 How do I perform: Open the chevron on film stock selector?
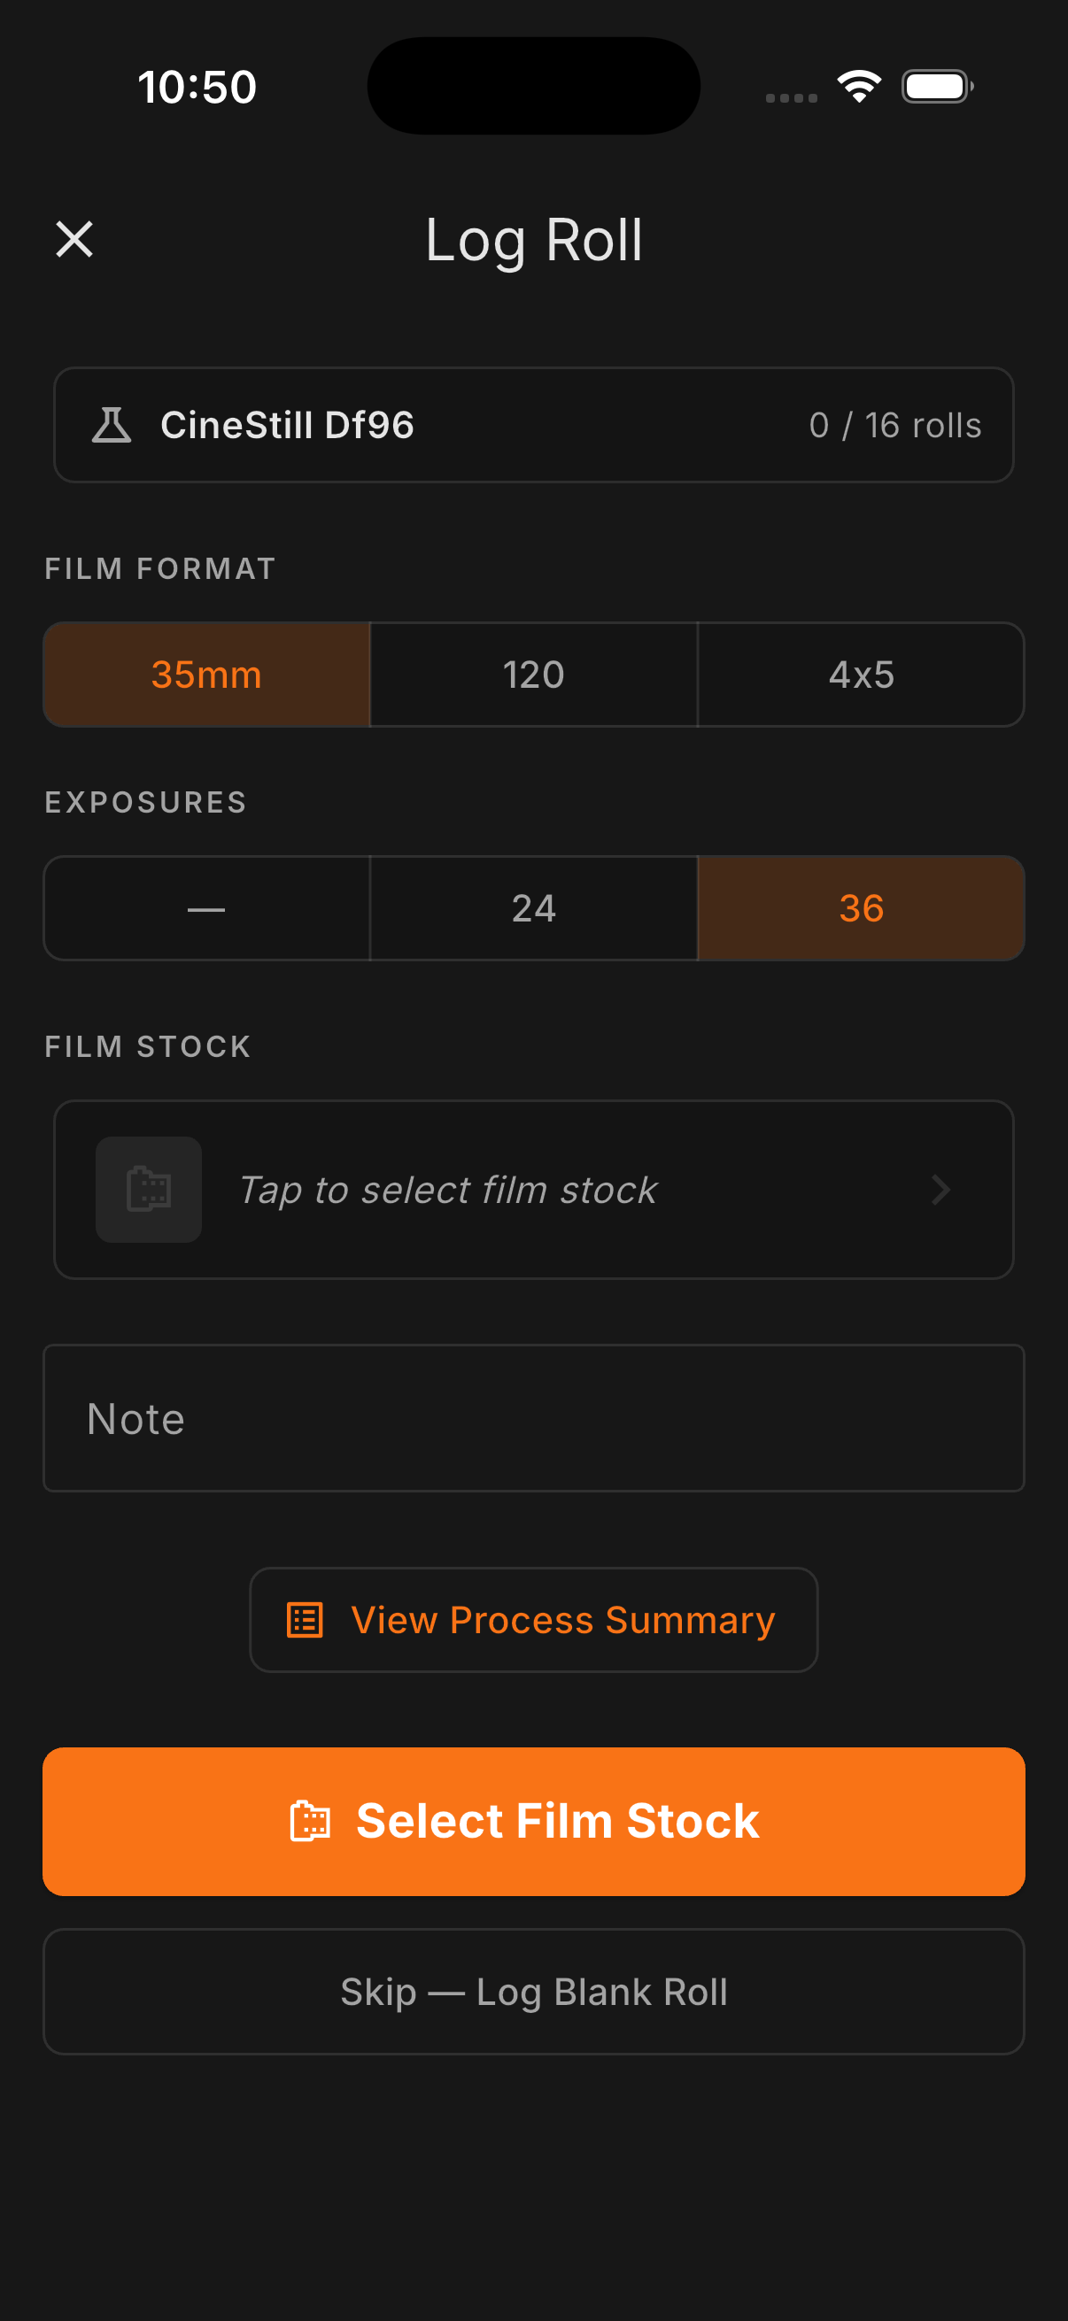(941, 1190)
